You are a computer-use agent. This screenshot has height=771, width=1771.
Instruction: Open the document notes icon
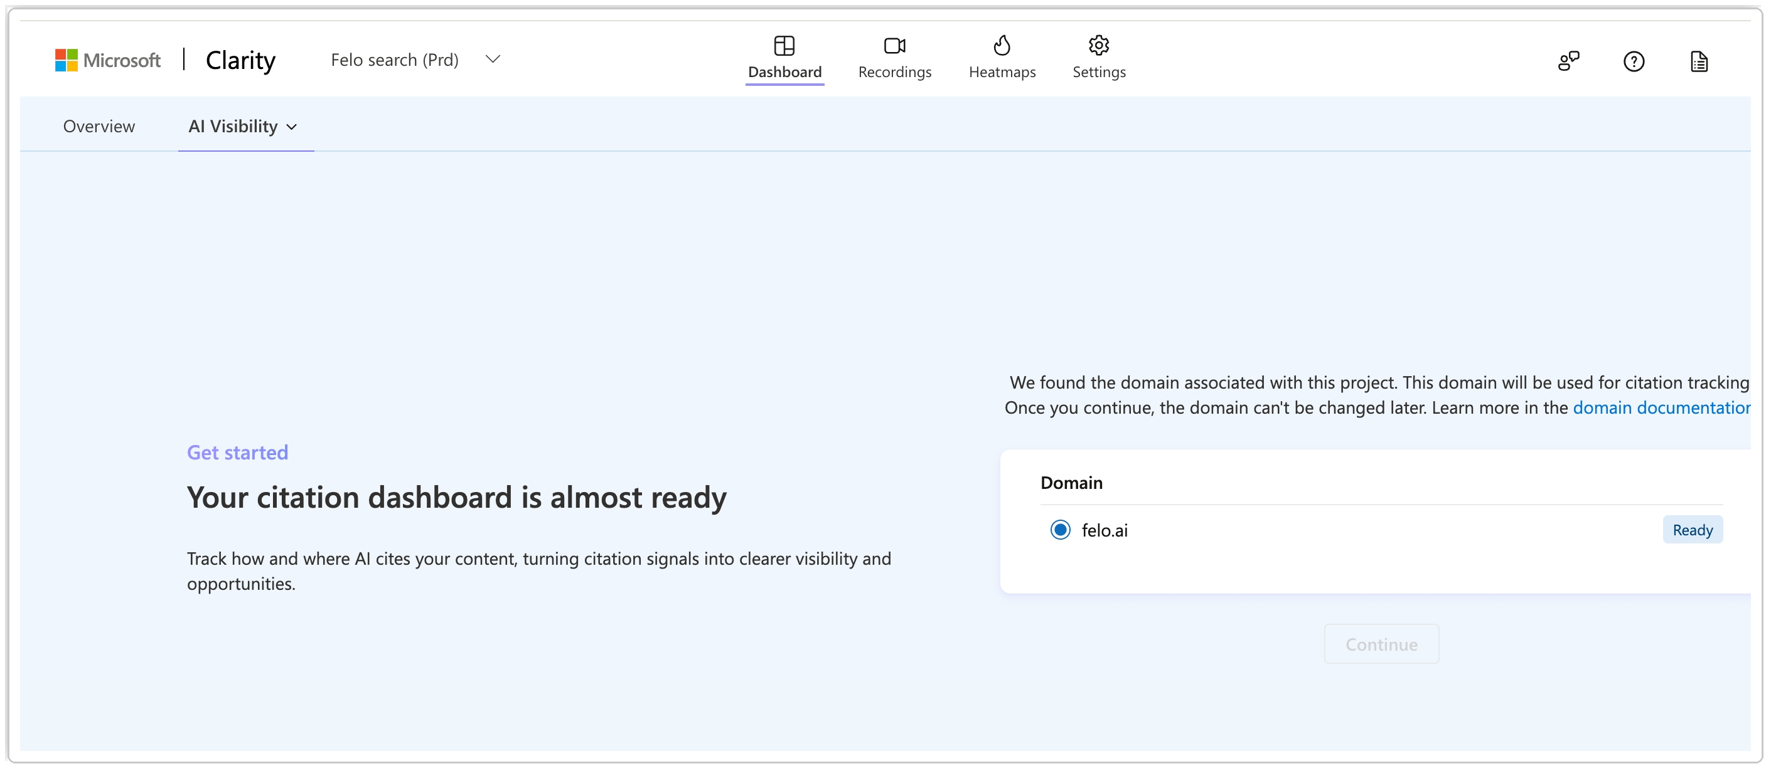tap(1699, 61)
